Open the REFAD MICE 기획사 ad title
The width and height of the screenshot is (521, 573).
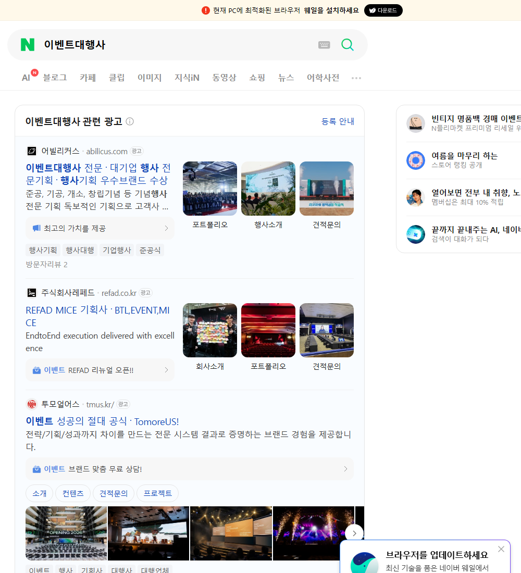pyautogui.click(x=97, y=317)
